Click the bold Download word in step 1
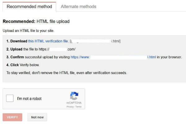 19,41
